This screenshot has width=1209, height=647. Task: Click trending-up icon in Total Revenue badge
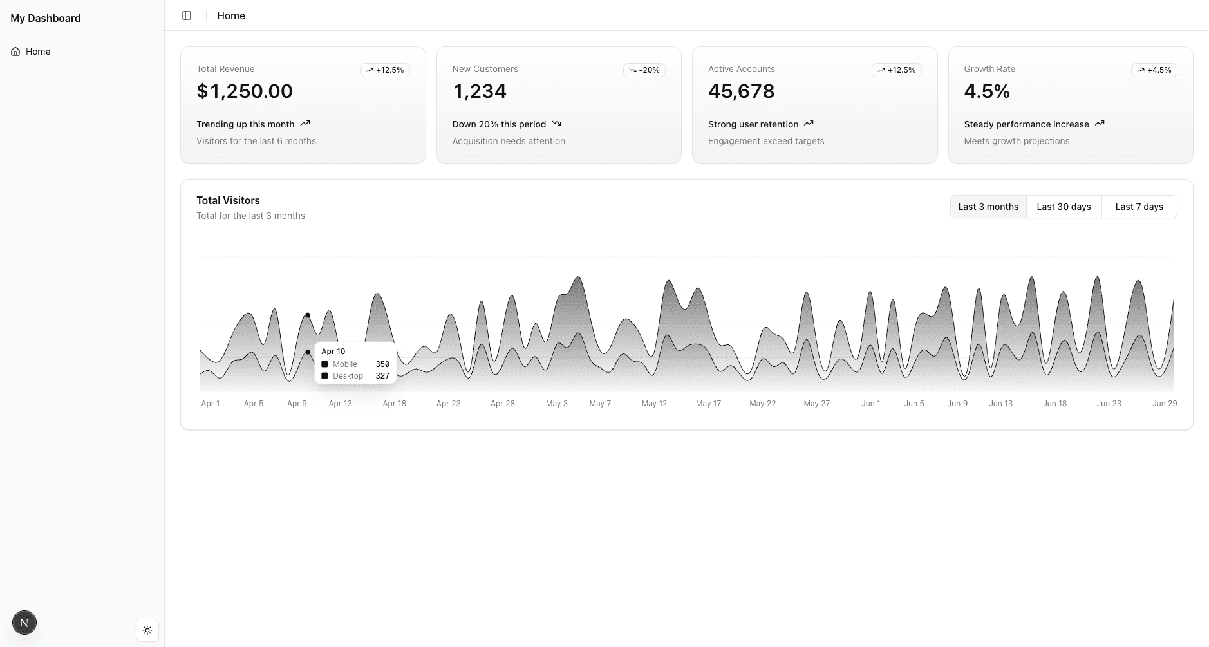pyautogui.click(x=370, y=70)
